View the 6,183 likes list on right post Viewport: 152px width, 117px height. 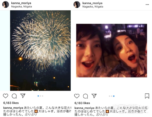[82, 103]
